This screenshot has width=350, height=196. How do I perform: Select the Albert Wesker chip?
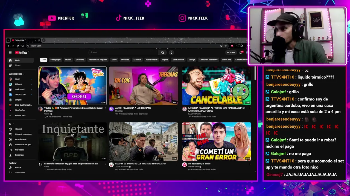tap(178, 60)
